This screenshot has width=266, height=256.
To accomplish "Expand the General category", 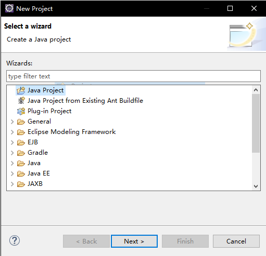I will coord(12,122).
